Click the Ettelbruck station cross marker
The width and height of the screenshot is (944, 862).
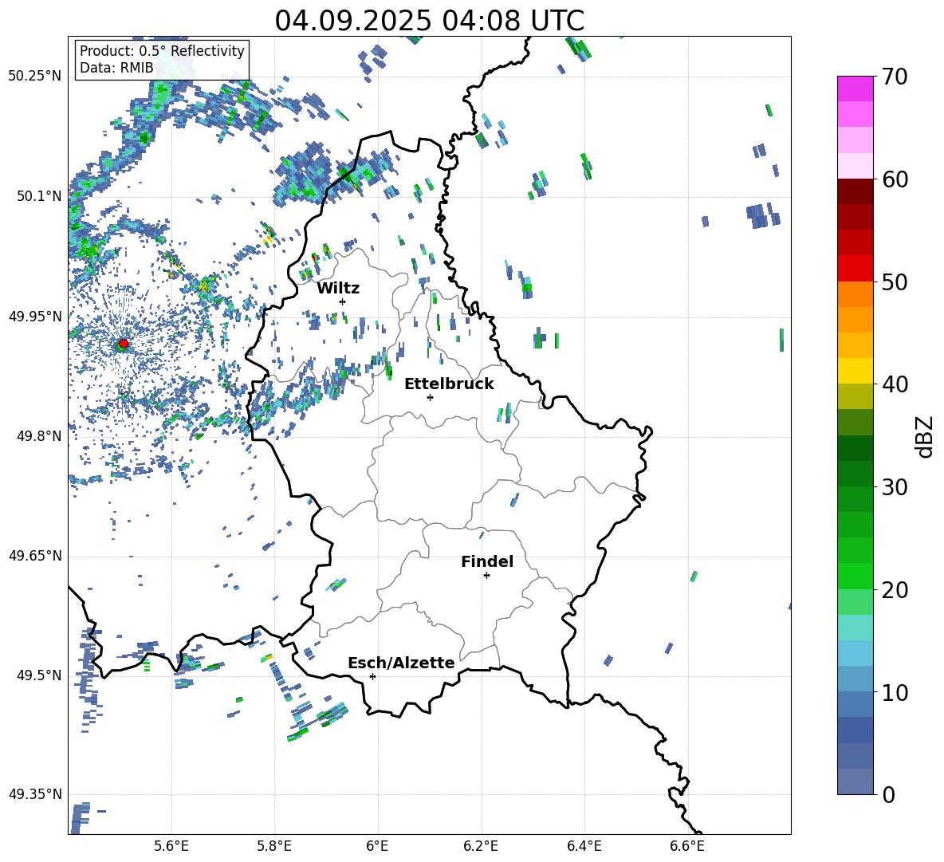click(x=430, y=397)
